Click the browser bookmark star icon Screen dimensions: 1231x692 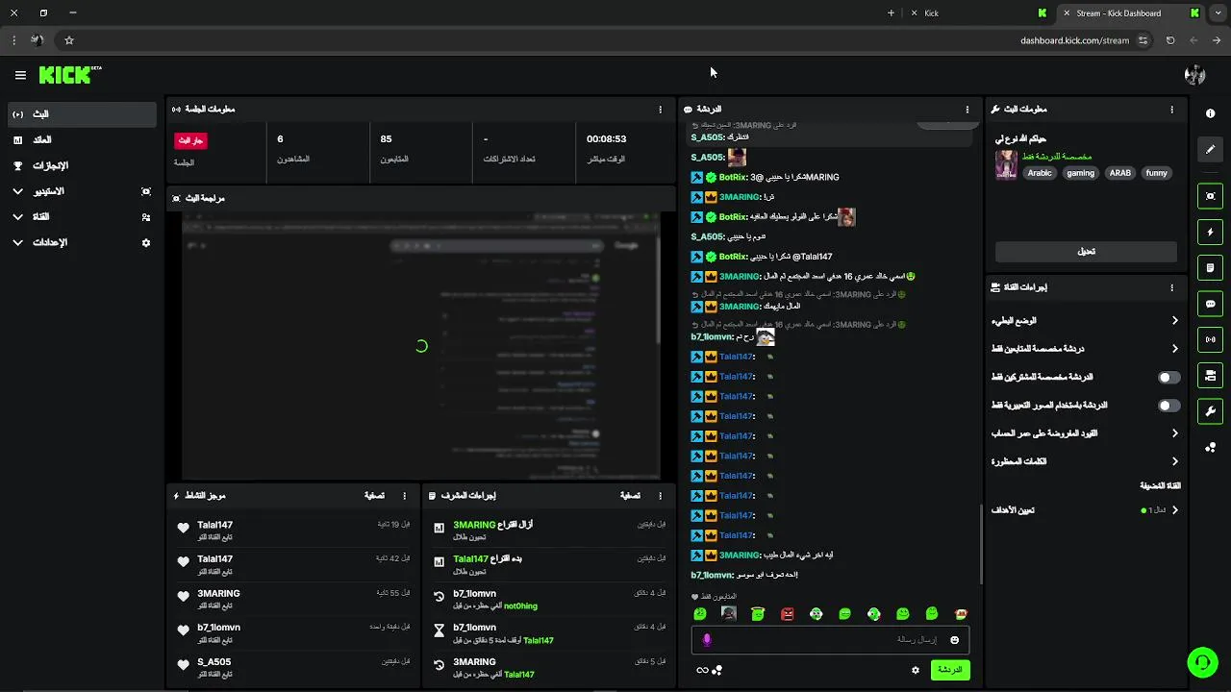[69, 40]
